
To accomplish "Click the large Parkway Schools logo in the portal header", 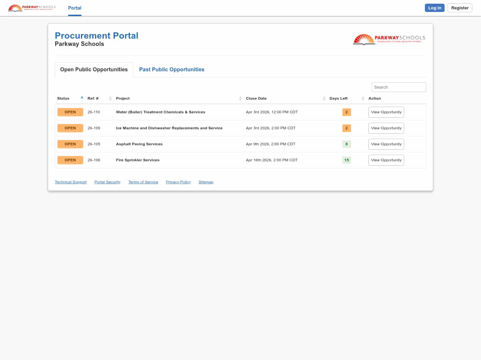I will [389, 39].
